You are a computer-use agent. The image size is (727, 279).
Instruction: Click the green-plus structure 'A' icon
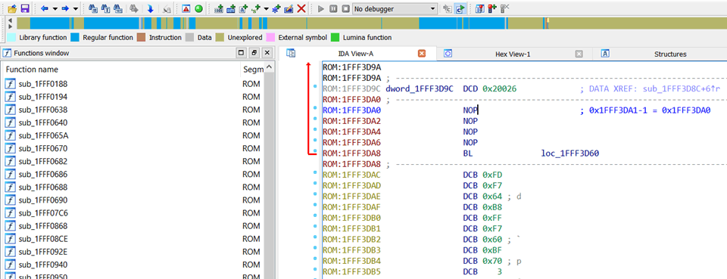[243, 8]
